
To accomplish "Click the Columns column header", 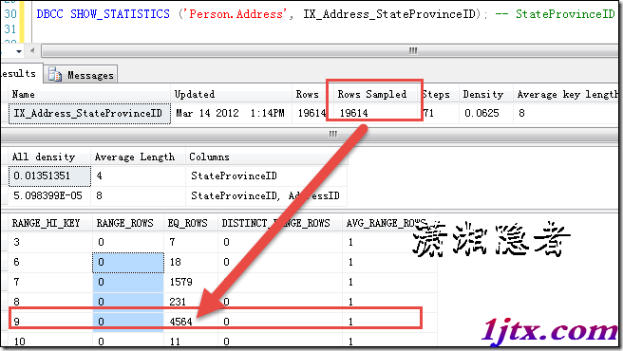I will pos(267,157).
